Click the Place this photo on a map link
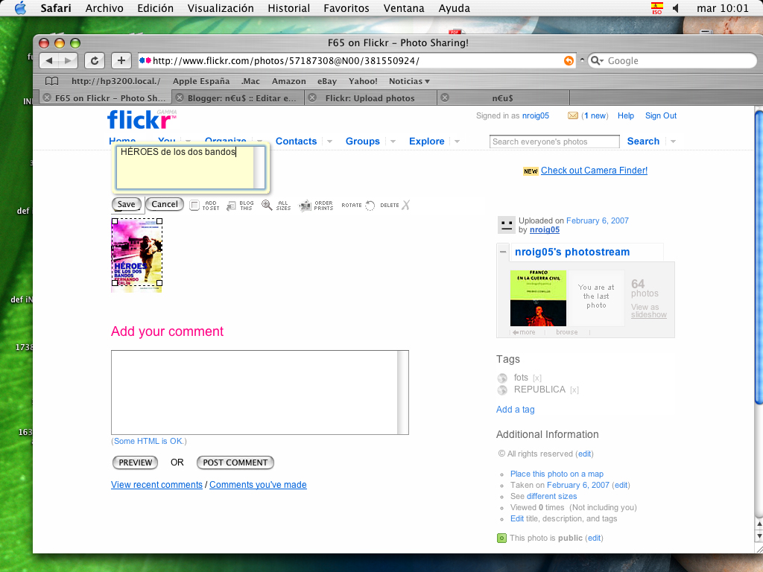 [557, 474]
